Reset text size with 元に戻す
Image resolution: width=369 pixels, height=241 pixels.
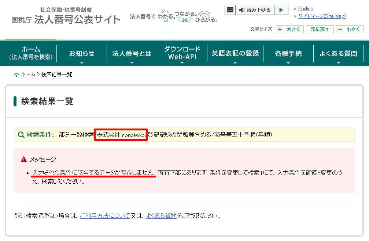tap(320, 29)
